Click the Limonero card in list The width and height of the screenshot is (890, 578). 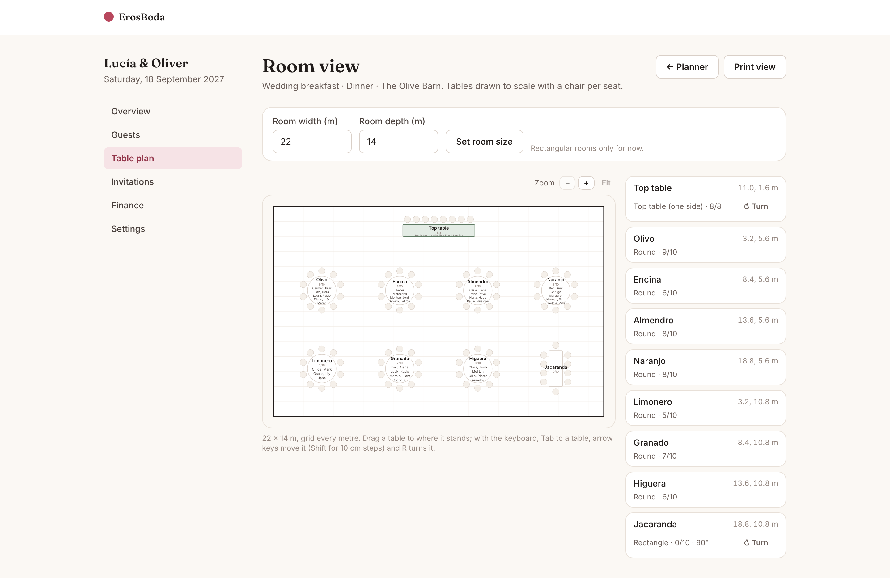point(706,408)
